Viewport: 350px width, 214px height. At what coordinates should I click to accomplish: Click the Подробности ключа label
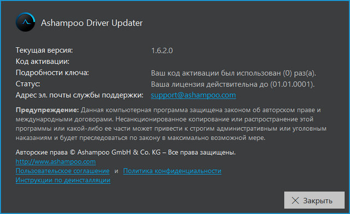[52, 73]
